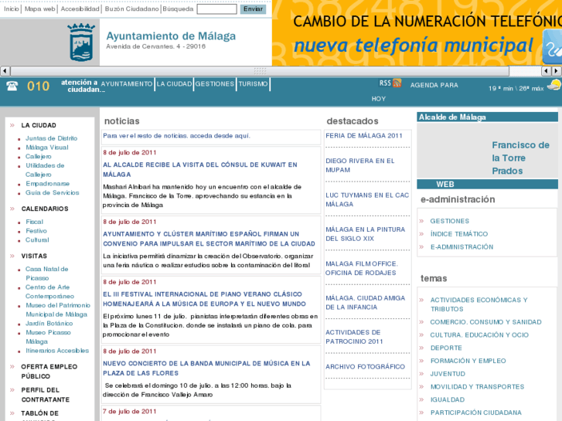Open the Inicio top link
This screenshot has height=421, width=562.
click(x=12, y=9)
